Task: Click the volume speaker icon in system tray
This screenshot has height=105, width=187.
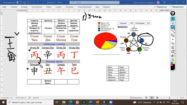Action: [164, 102]
